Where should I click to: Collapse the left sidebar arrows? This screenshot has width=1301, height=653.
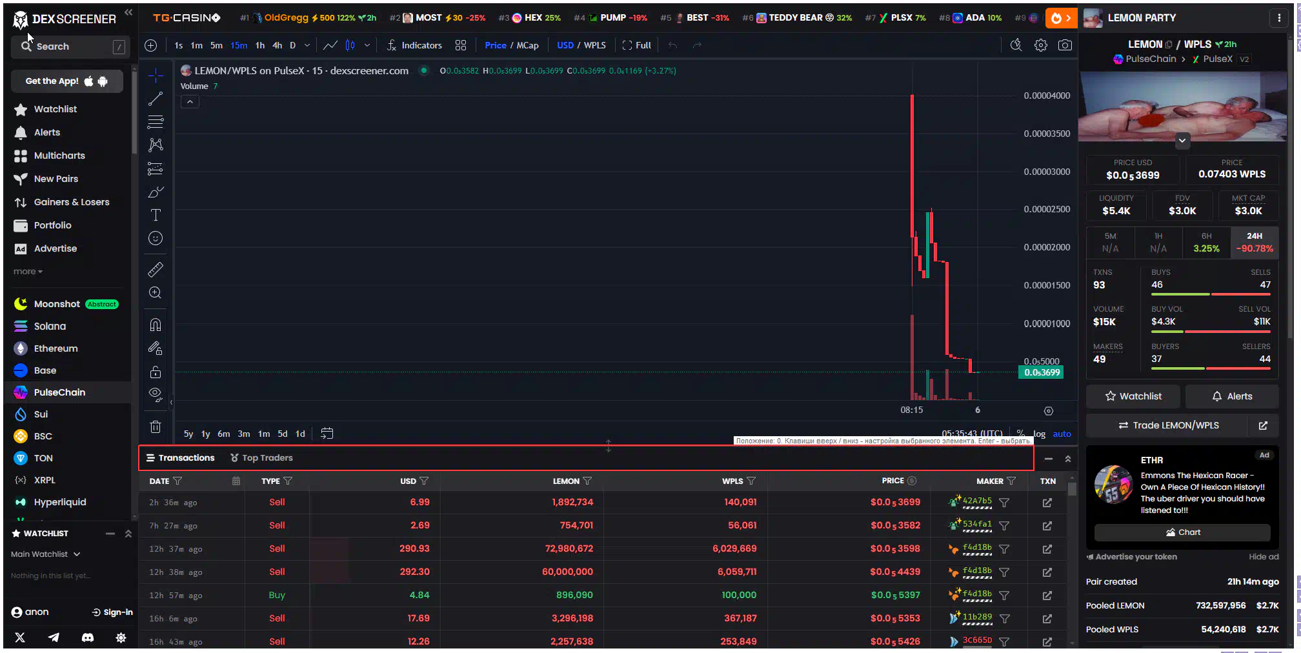128,12
